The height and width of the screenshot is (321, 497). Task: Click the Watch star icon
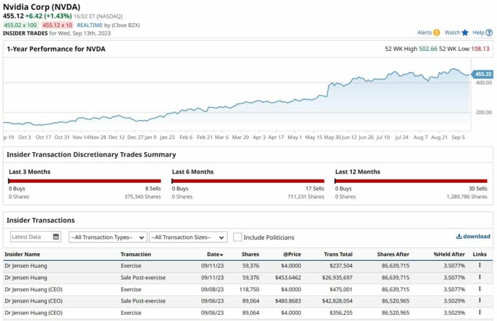pos(465,32)
